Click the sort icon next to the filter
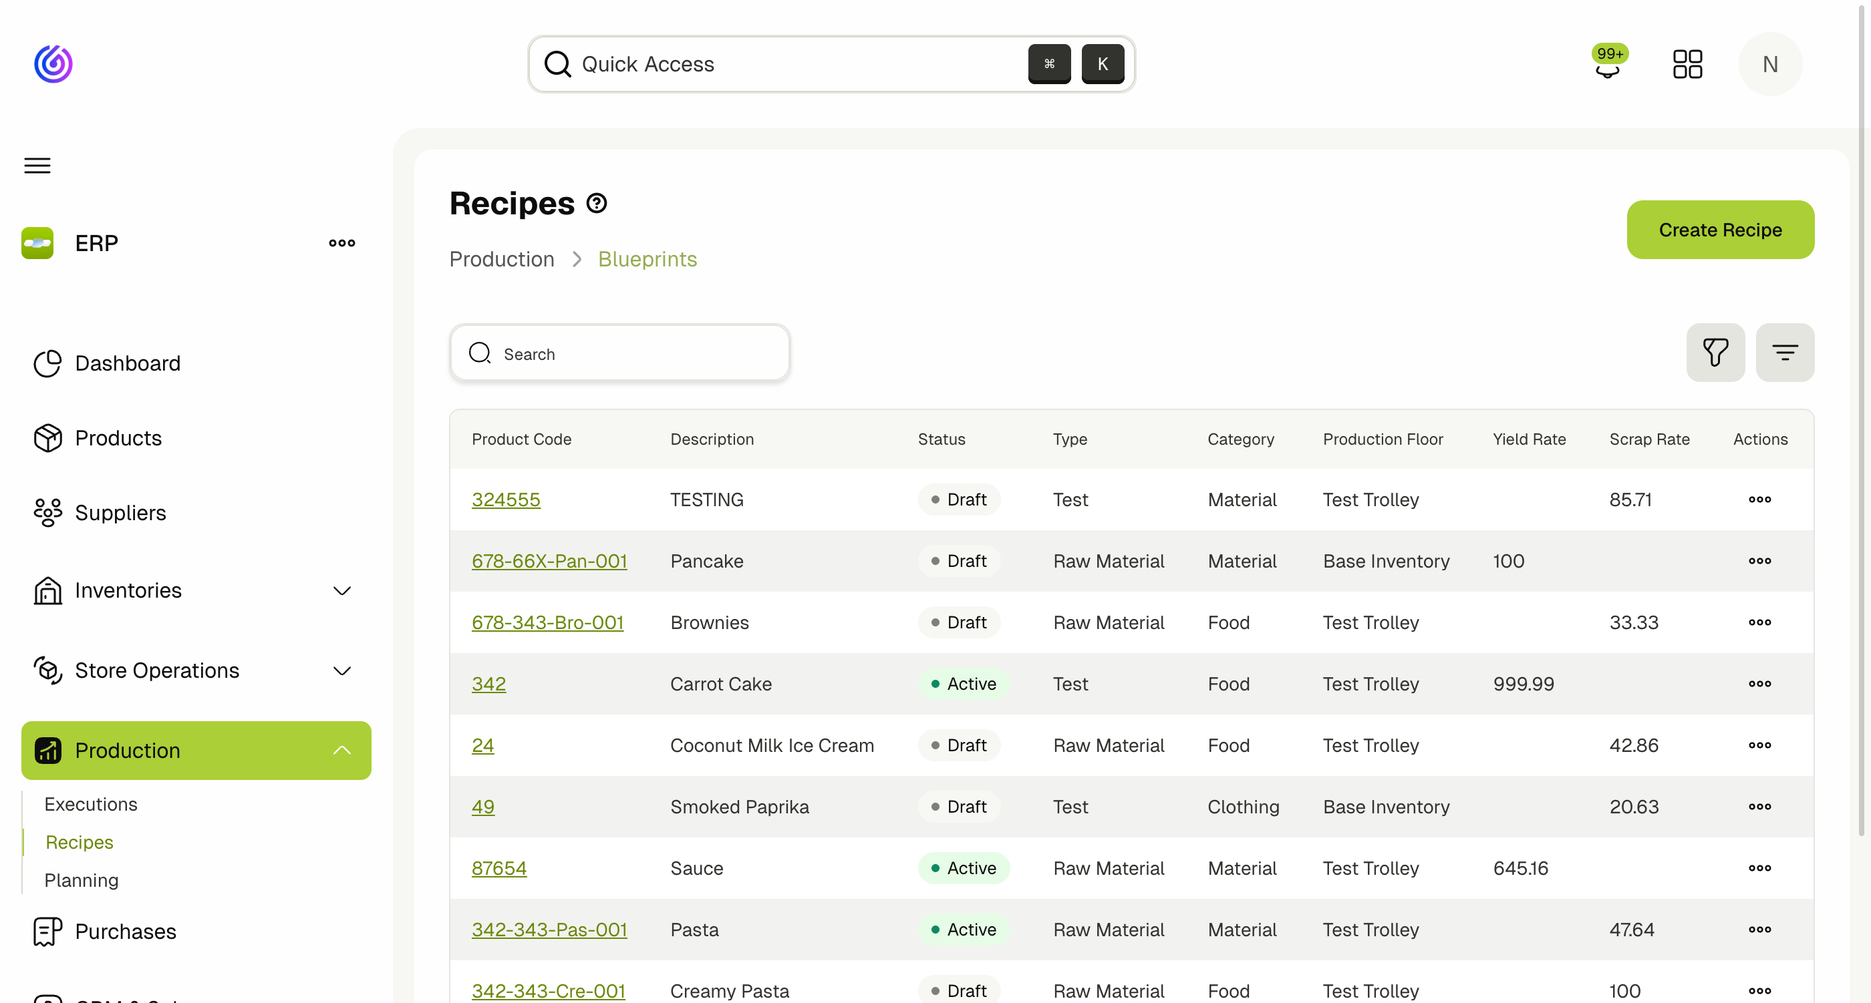Viewport: 1871px width, 1003px height. click(1785, 353)
